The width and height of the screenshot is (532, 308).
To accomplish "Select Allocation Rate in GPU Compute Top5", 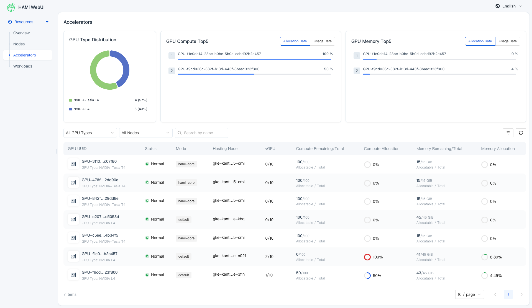I will (x=295, y=41).
